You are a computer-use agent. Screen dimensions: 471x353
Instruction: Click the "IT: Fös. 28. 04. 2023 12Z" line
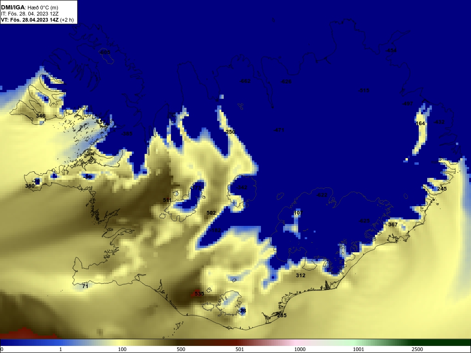click(x=30, y=14)
